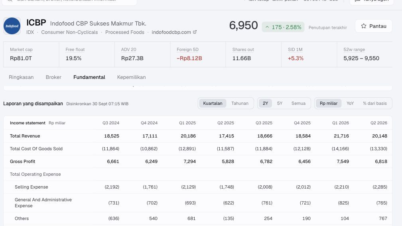Click the Gross Profit row label
The image size is (402, 226).
(23, 161)
